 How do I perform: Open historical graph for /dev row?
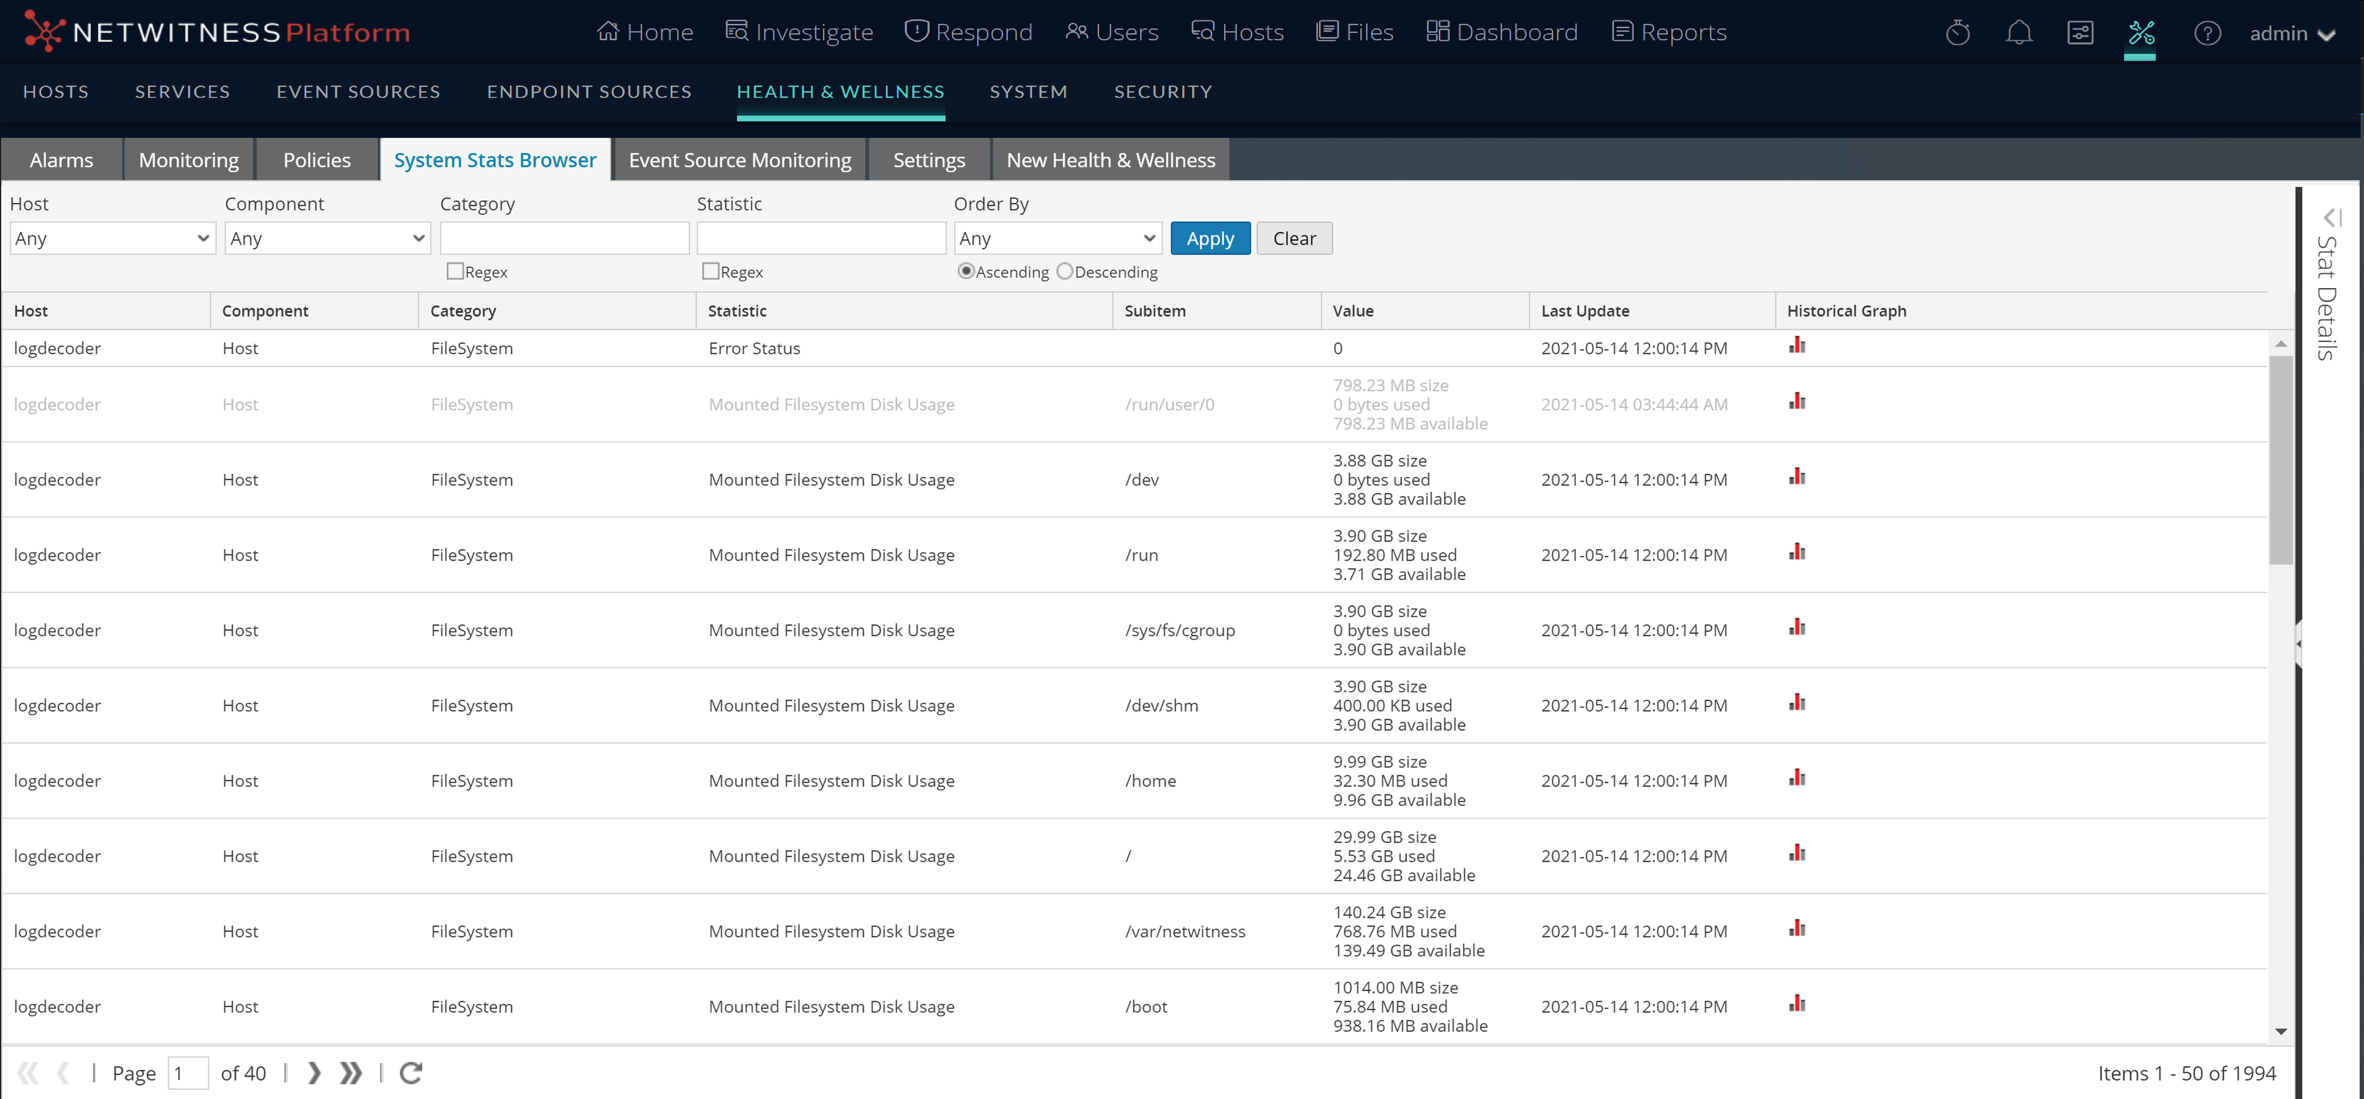(1797, 477)
